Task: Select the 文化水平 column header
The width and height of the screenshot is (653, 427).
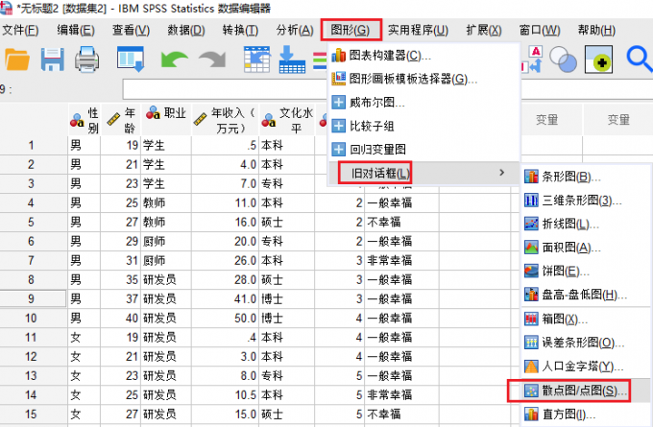Action: pos(286,120)
